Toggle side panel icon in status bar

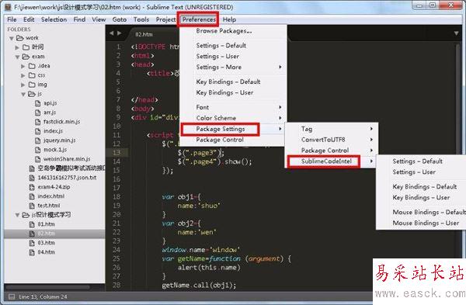(12, 296)
